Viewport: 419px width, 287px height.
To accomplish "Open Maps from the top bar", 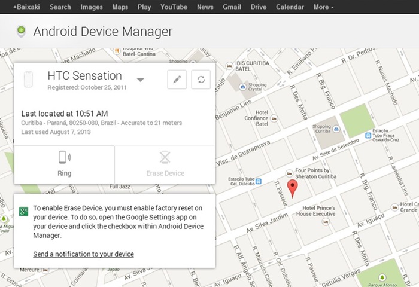I will (120, 7).
